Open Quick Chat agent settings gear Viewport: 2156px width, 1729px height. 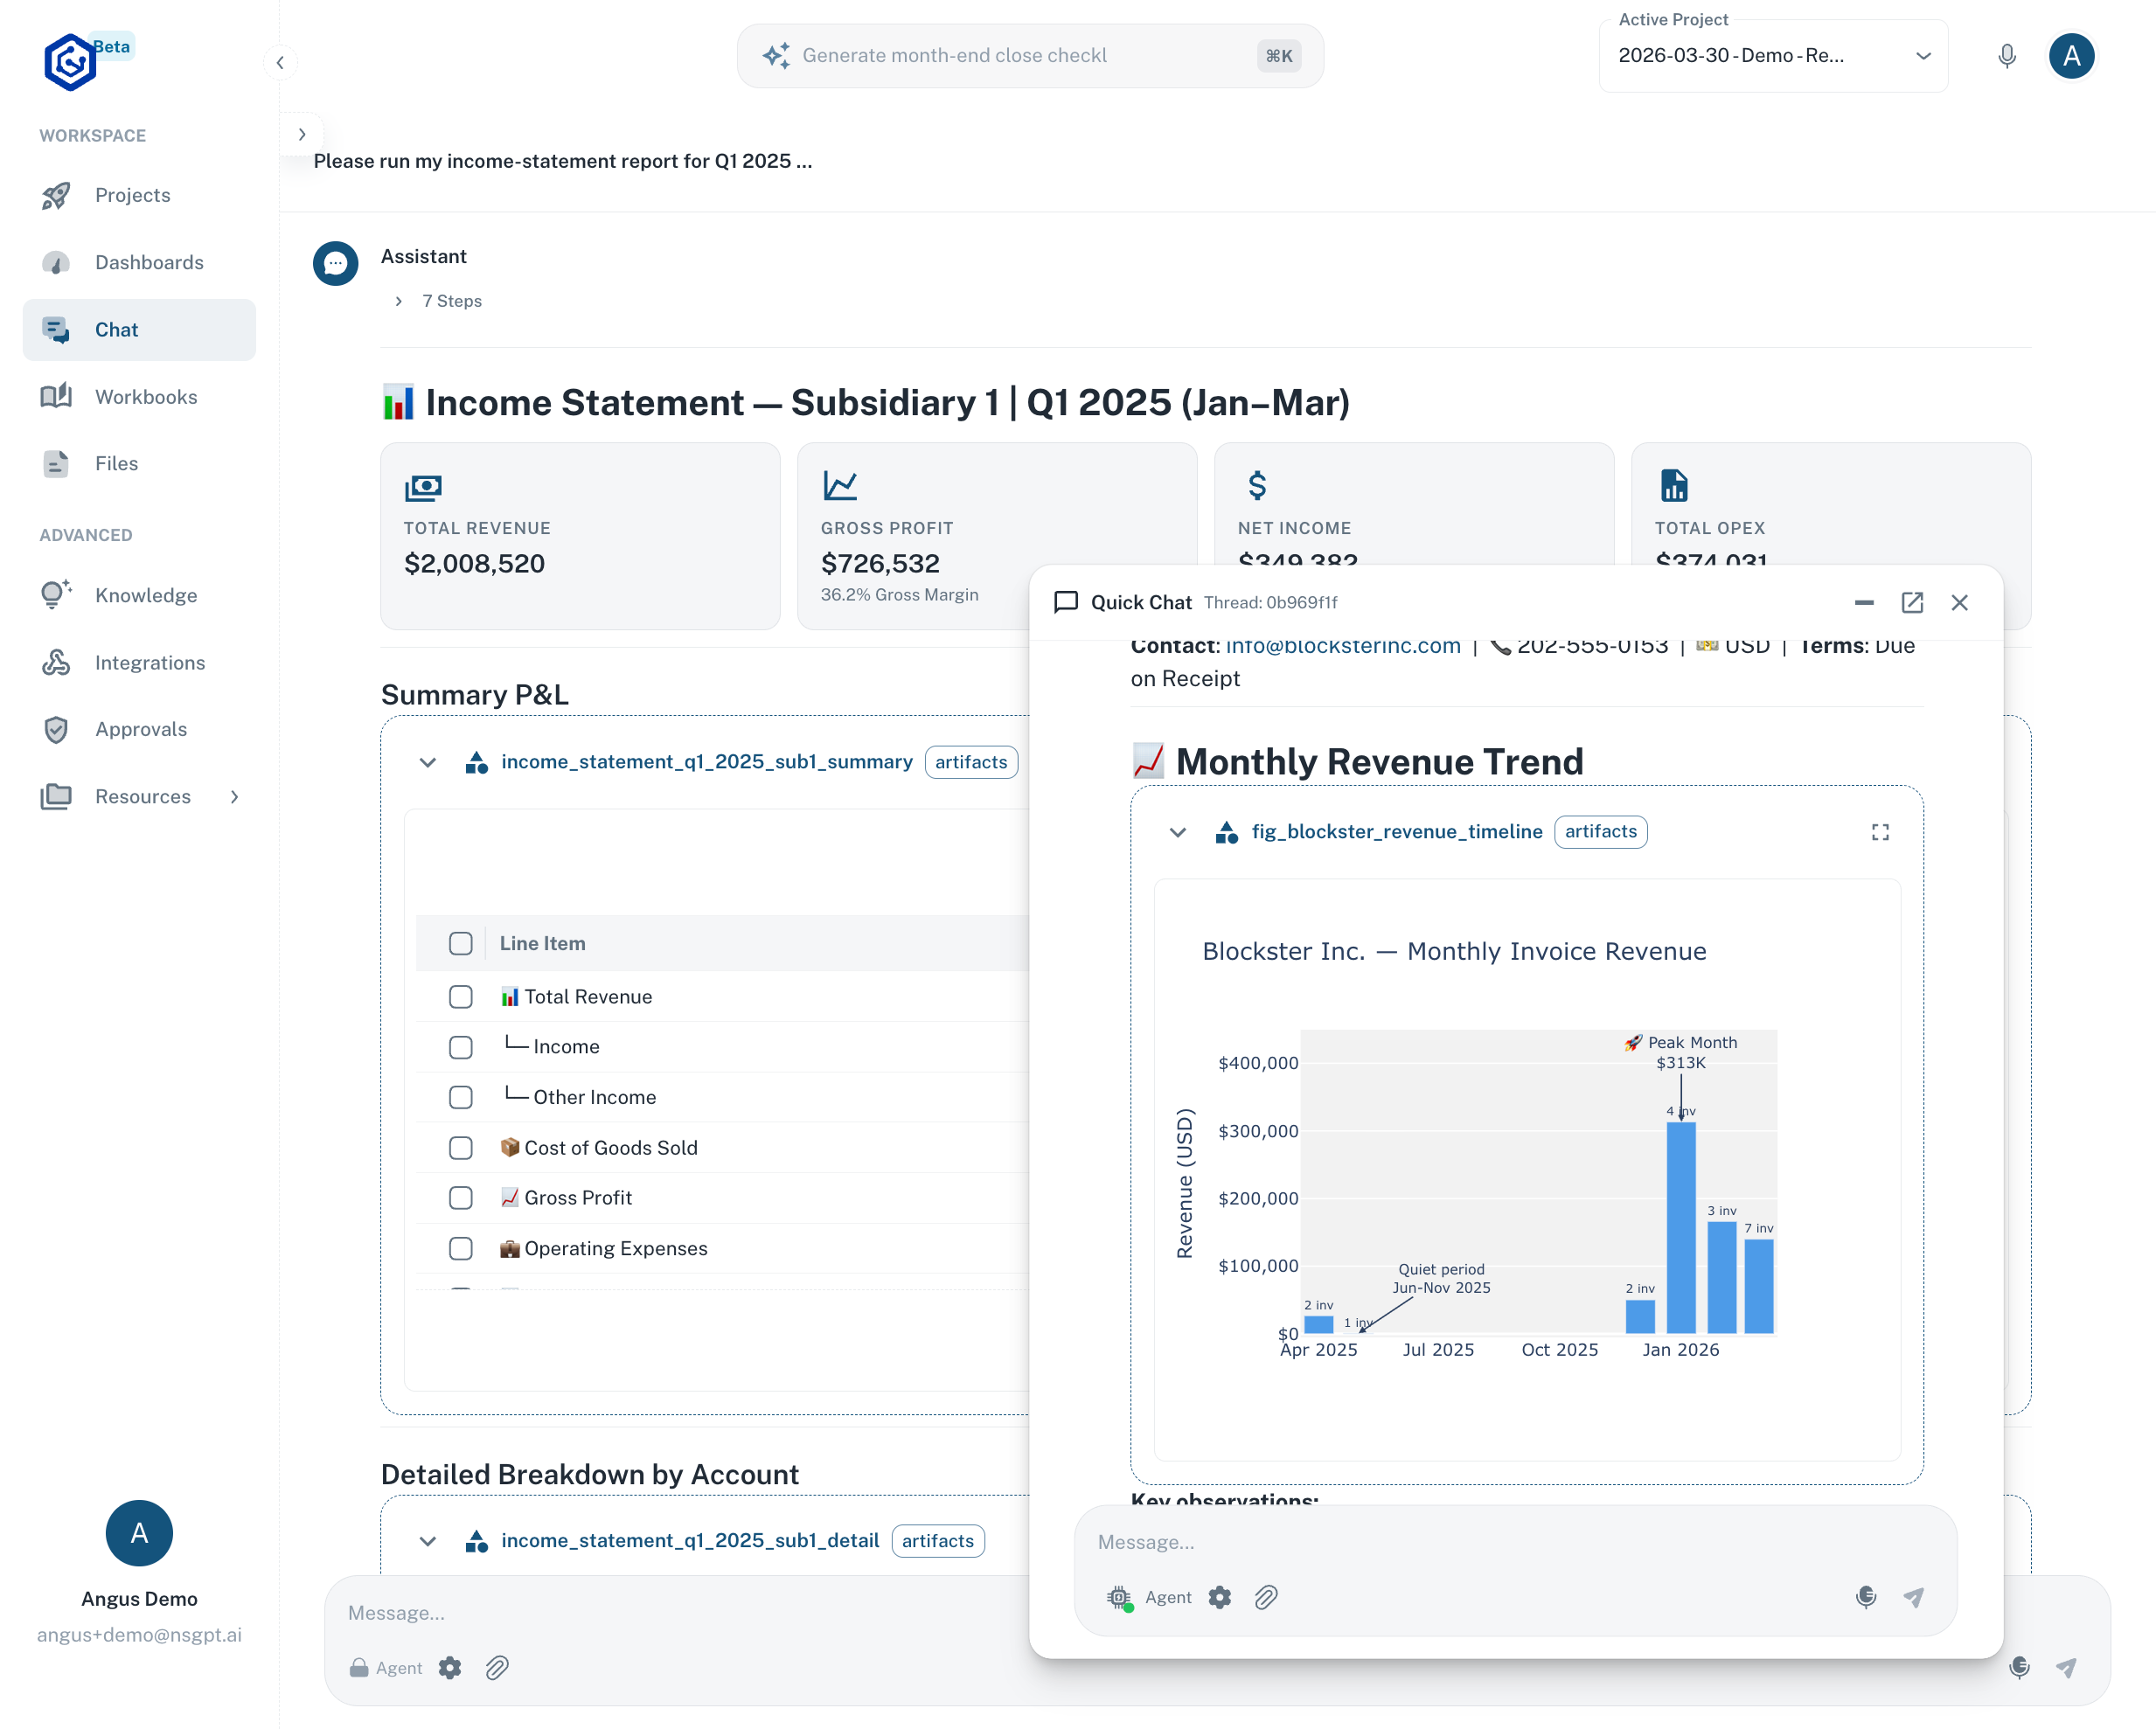click(x=1219, y=1597)
